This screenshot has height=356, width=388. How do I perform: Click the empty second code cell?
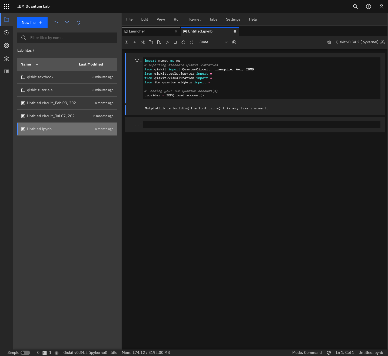click(262, 125)
